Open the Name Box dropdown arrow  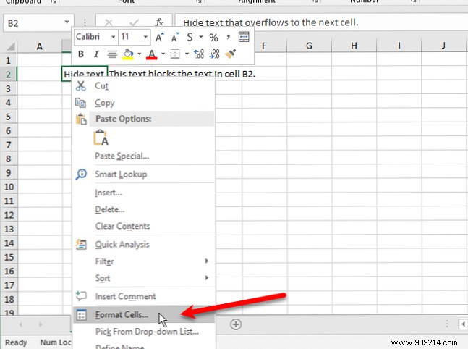[x=67, y=22]
